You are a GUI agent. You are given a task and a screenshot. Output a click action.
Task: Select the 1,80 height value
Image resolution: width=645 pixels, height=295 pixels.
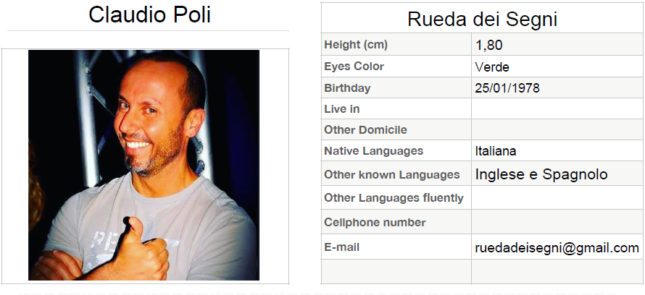pos(488,45)
